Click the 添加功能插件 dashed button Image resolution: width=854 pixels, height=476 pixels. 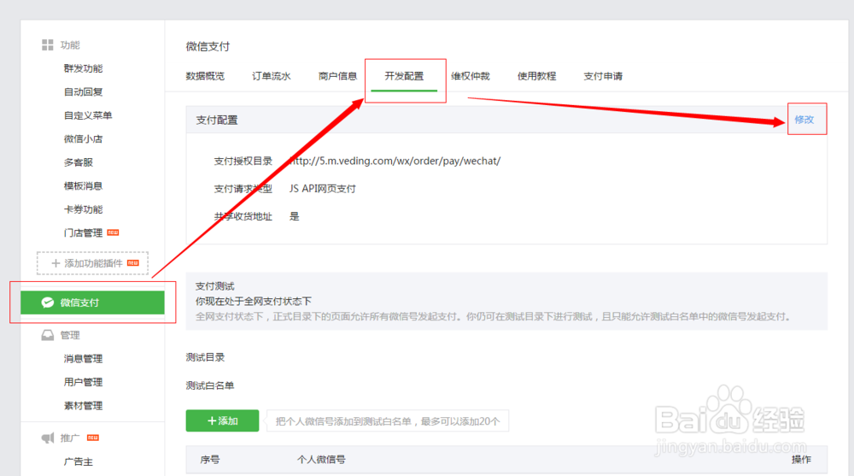(x=92, y=263)
